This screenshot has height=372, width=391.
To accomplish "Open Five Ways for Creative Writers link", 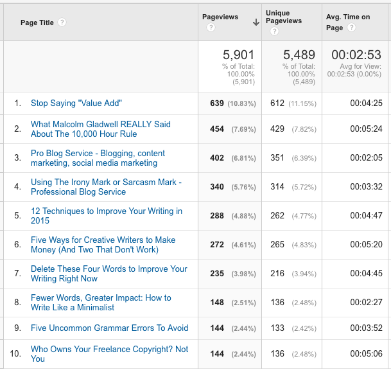I will [103, 245].
